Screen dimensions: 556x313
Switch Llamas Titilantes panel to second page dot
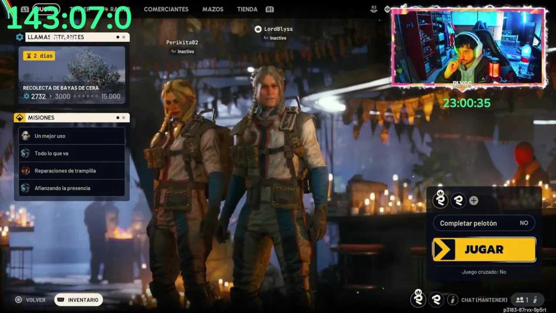coord(123,37)
